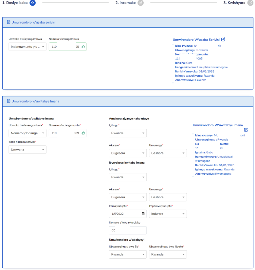Click birth date text 01/01/1928
Viewport: 255px width, 270px height.
tap(207, 71)
